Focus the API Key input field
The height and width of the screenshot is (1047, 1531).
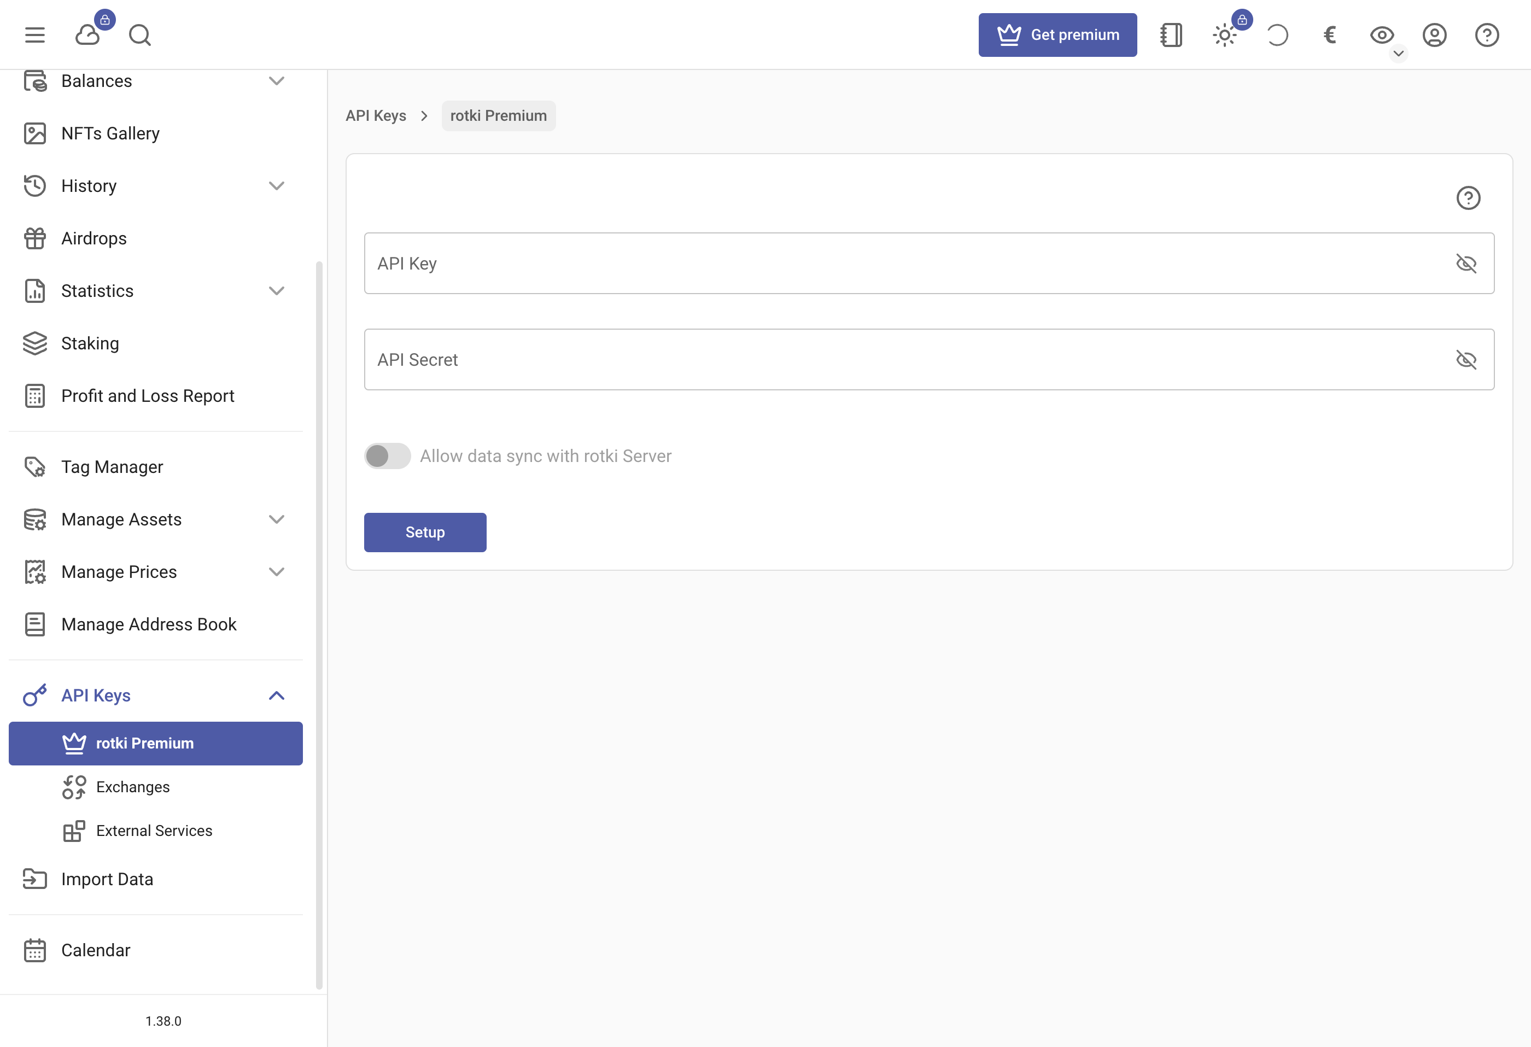929,264
